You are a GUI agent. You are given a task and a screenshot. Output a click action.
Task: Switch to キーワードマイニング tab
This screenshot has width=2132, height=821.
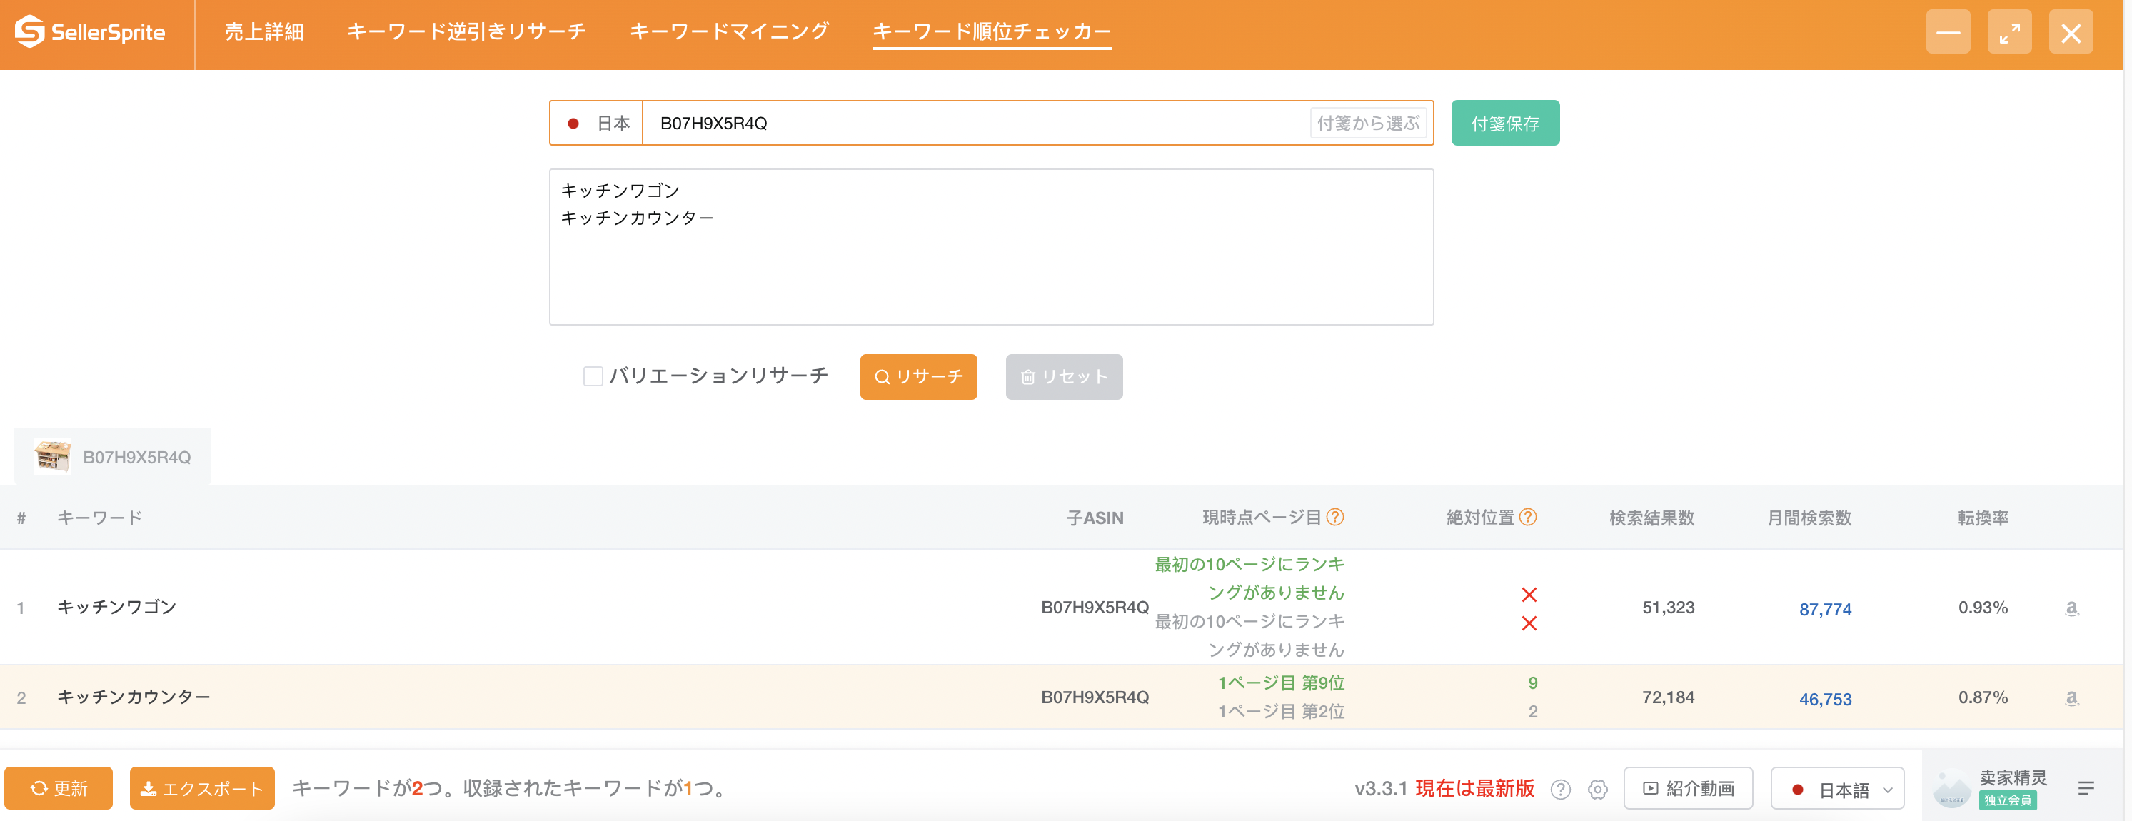point(729,31)
